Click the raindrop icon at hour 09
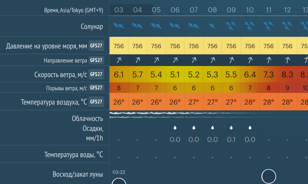This screenshot has width=308, height=184. pyautogui.click(x=231, y=128)
